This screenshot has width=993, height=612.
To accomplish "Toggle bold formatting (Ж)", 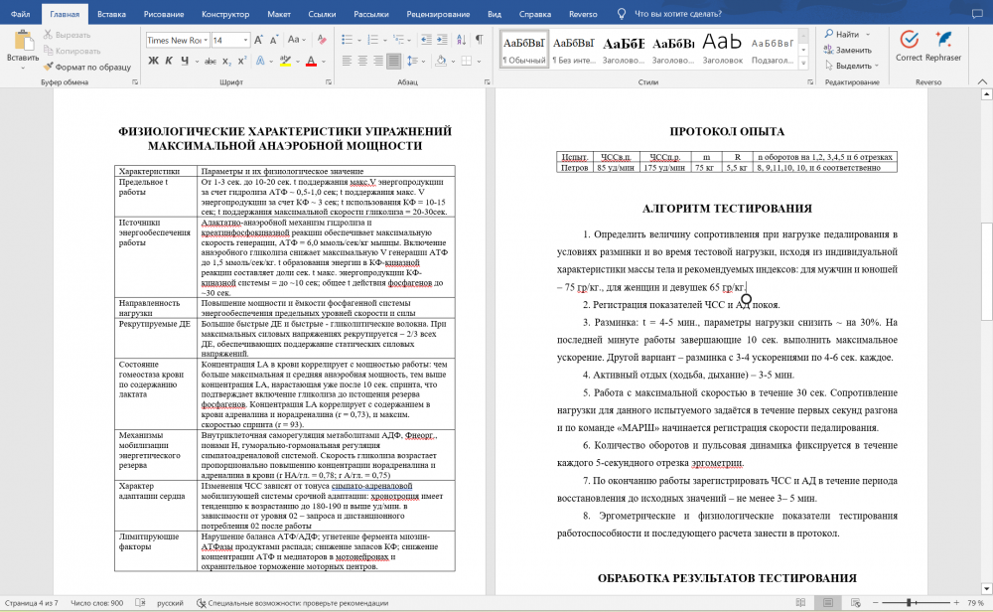I will 154,61.
